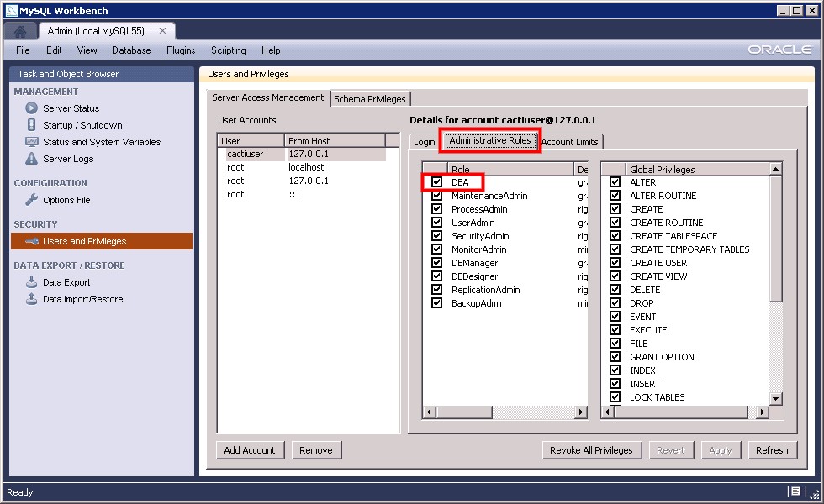The width and height of the screenshot is (824, 504).
Task: Open Server Logs page
Action: 68,159
